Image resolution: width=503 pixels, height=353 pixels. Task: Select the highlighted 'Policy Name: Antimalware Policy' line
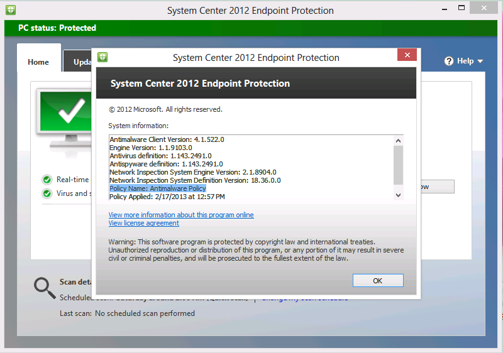(x=158, y=188)
